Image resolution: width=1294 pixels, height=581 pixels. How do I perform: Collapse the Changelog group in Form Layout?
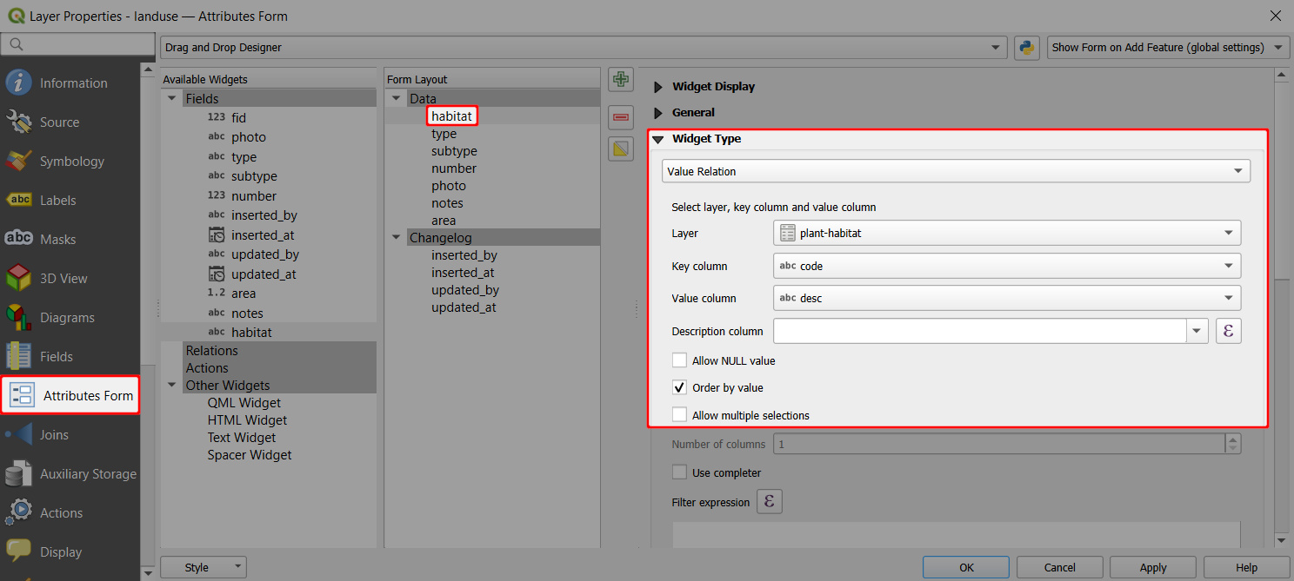(x=397, y=238)
